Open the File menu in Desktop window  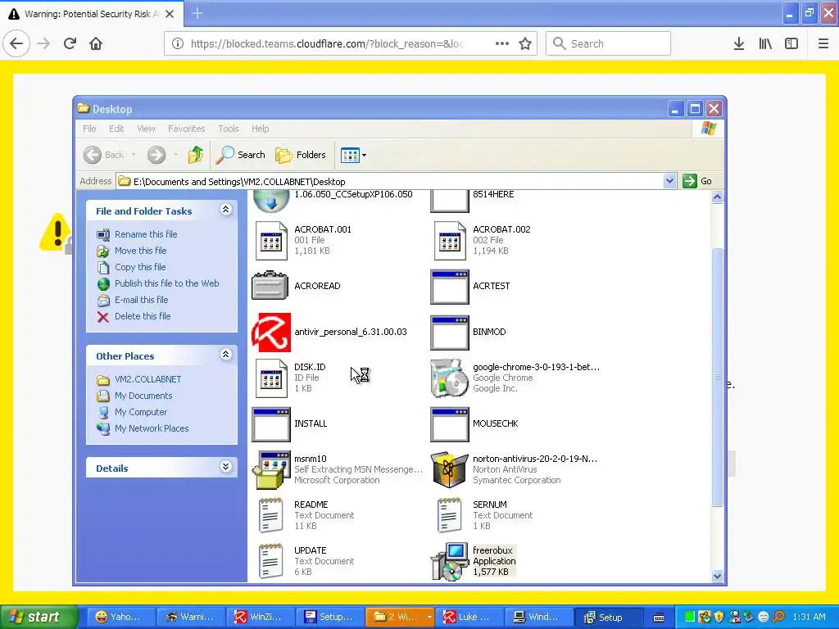coord(89,129)
